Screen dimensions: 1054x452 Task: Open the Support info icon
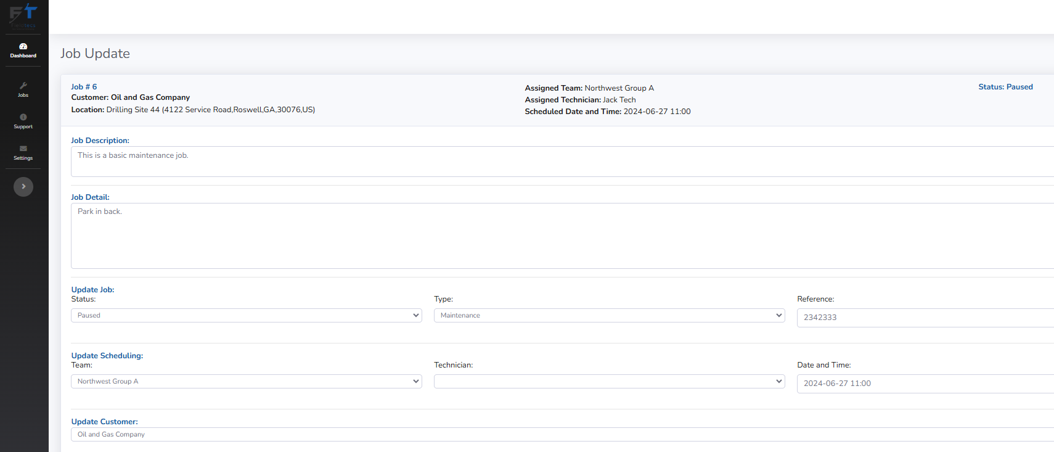pyautogui.click(x=23, y=117)
